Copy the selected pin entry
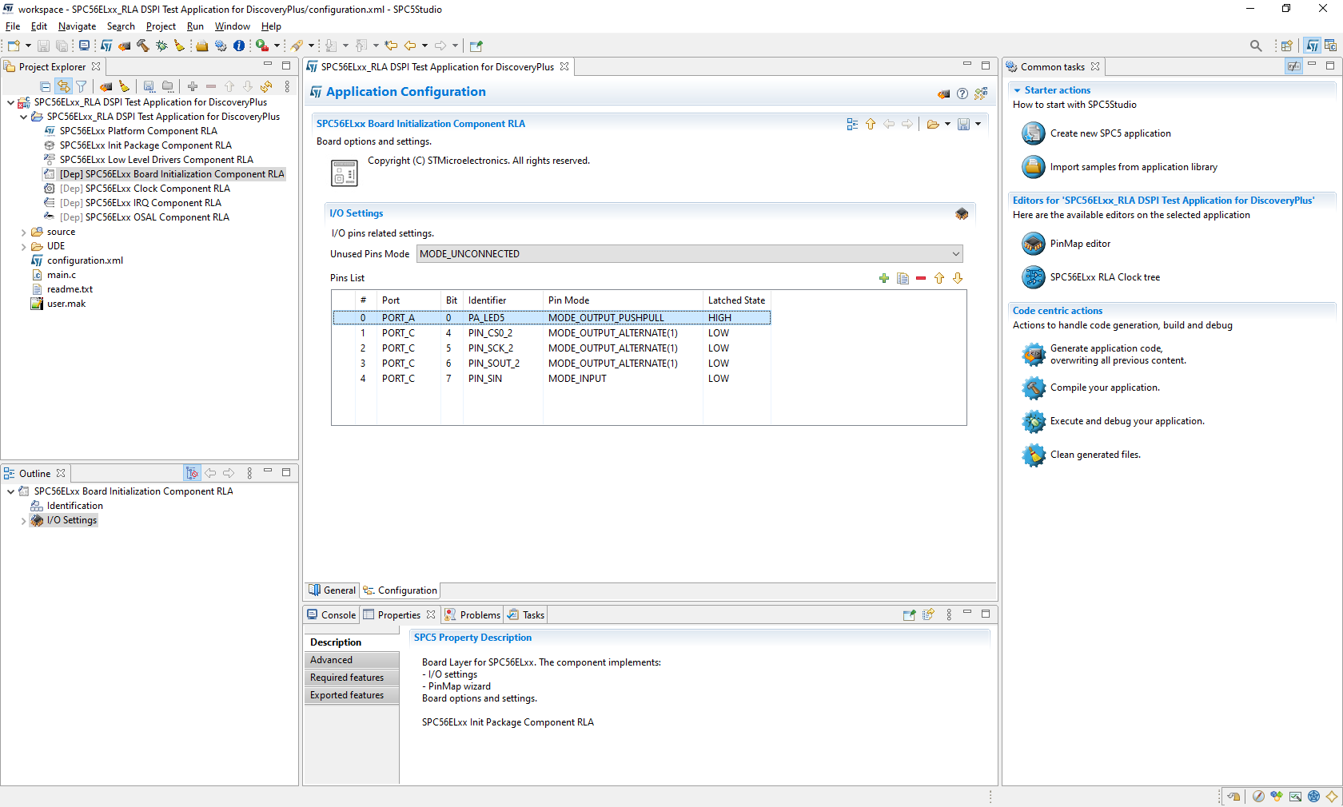The image size is (1343, 807). click(903, 278)
